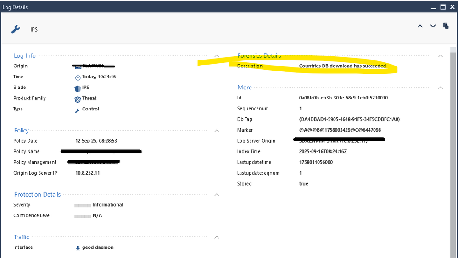Screen dimensions: 458x258
Task: Collapse the Forensics Details section
Action: tap(441, 56)
